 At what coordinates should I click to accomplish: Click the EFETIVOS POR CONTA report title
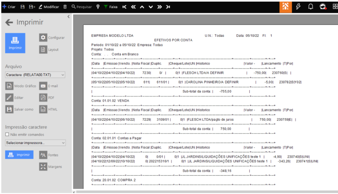(x=173, y=40)
